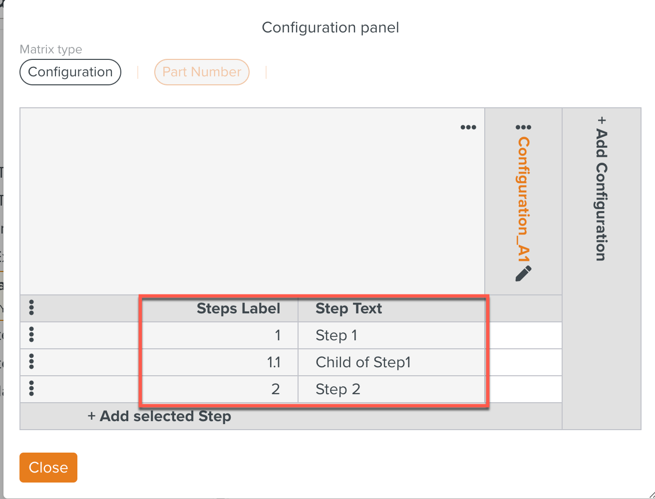Open the three-dot menu above Configuration_A1
This screenshot has height=499, width=655.
coord(523,127)
